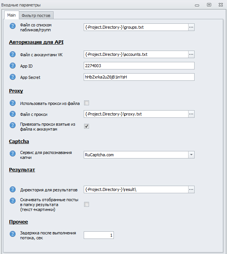227x254 pixels.
Task: Click help icon for VK accounts file
Action: pyautogui.click(x=12, y=54)
